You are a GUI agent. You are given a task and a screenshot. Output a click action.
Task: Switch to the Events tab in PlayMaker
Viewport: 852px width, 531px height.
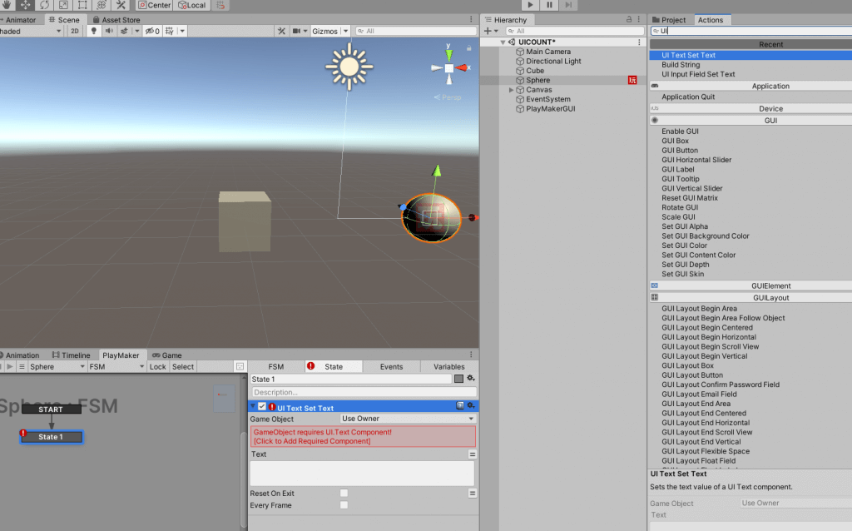coord(391,366)
